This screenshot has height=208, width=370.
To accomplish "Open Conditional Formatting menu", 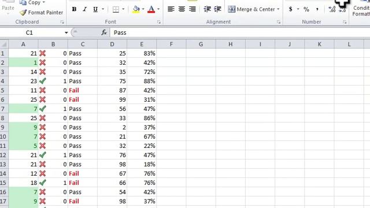I will coord(361,9).
